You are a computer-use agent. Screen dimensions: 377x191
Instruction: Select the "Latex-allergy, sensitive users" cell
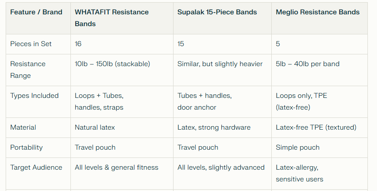(x=299, y=173)
